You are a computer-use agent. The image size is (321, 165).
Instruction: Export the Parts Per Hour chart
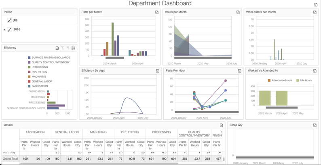pyautogui.click(x=240, y=71)
